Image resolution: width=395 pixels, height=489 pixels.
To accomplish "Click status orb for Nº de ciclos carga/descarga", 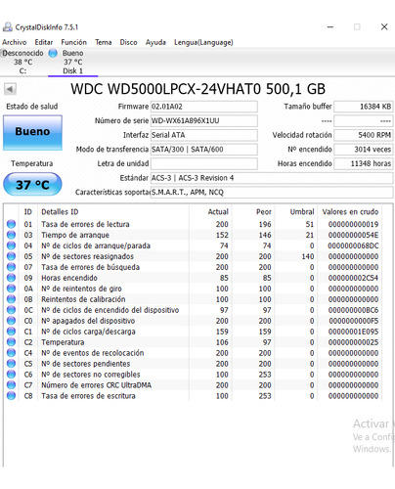I will (11, 332).
